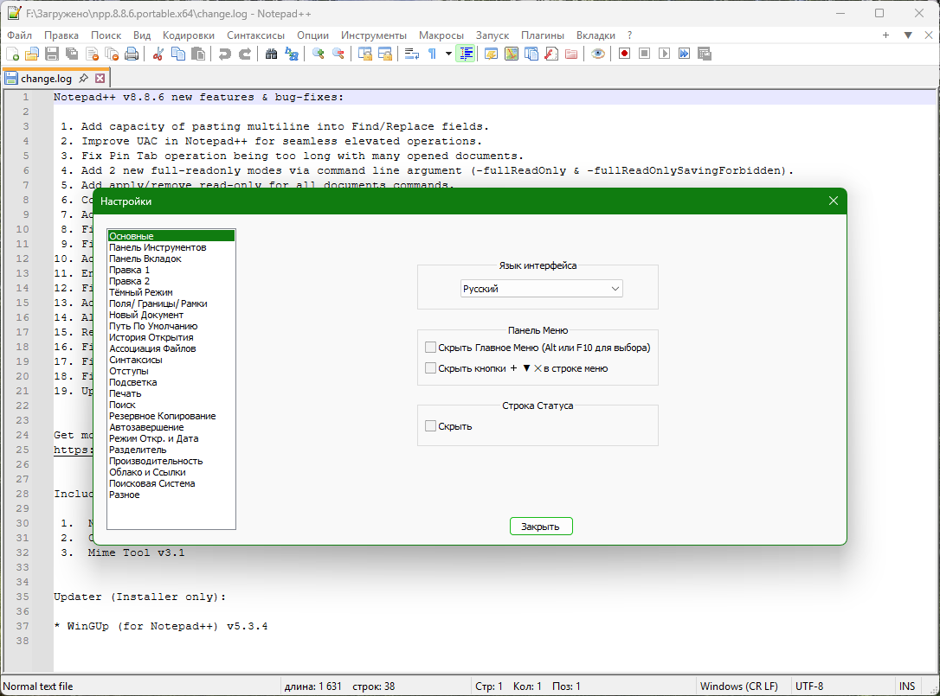Run macro multiple times icon
This screenshot has width=940, height=696.
point(684,54)
